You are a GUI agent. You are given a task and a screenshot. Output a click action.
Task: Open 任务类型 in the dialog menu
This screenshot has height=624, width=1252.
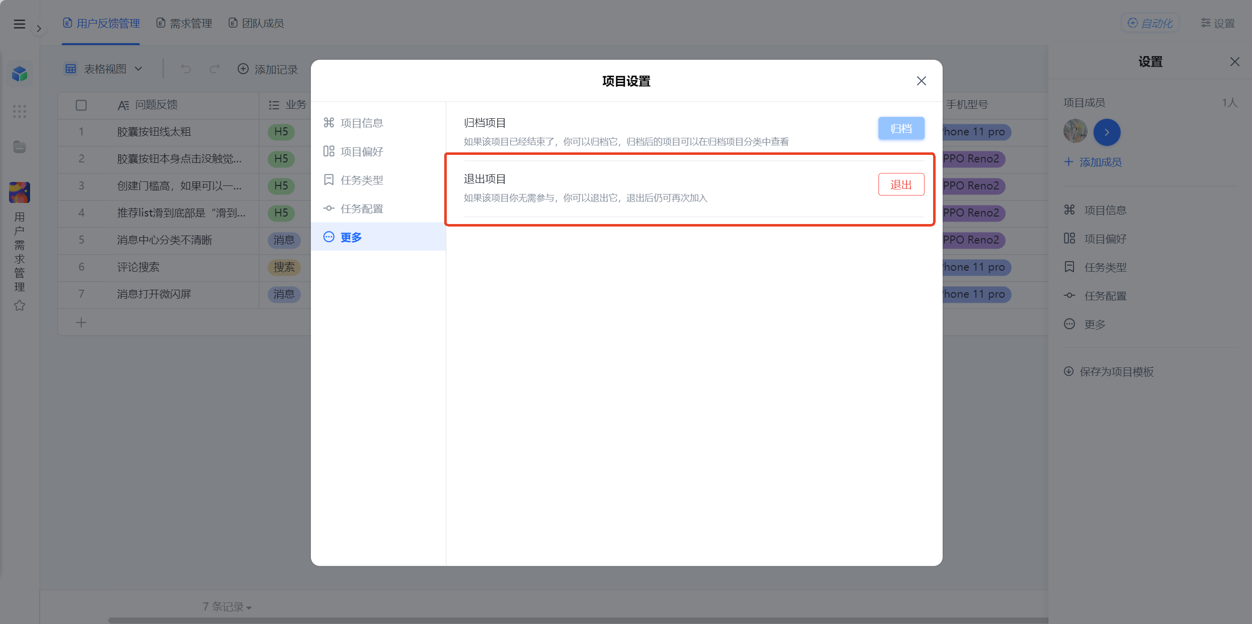378,180
